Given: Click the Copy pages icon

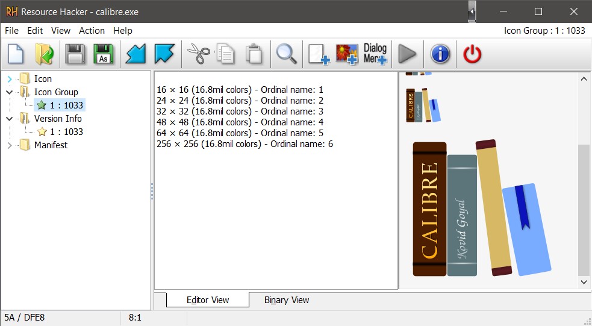Looking at the screenshot, I should tap(225, 54).
